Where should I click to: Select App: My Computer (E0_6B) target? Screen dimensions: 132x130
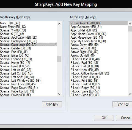[x=99, y=41]
